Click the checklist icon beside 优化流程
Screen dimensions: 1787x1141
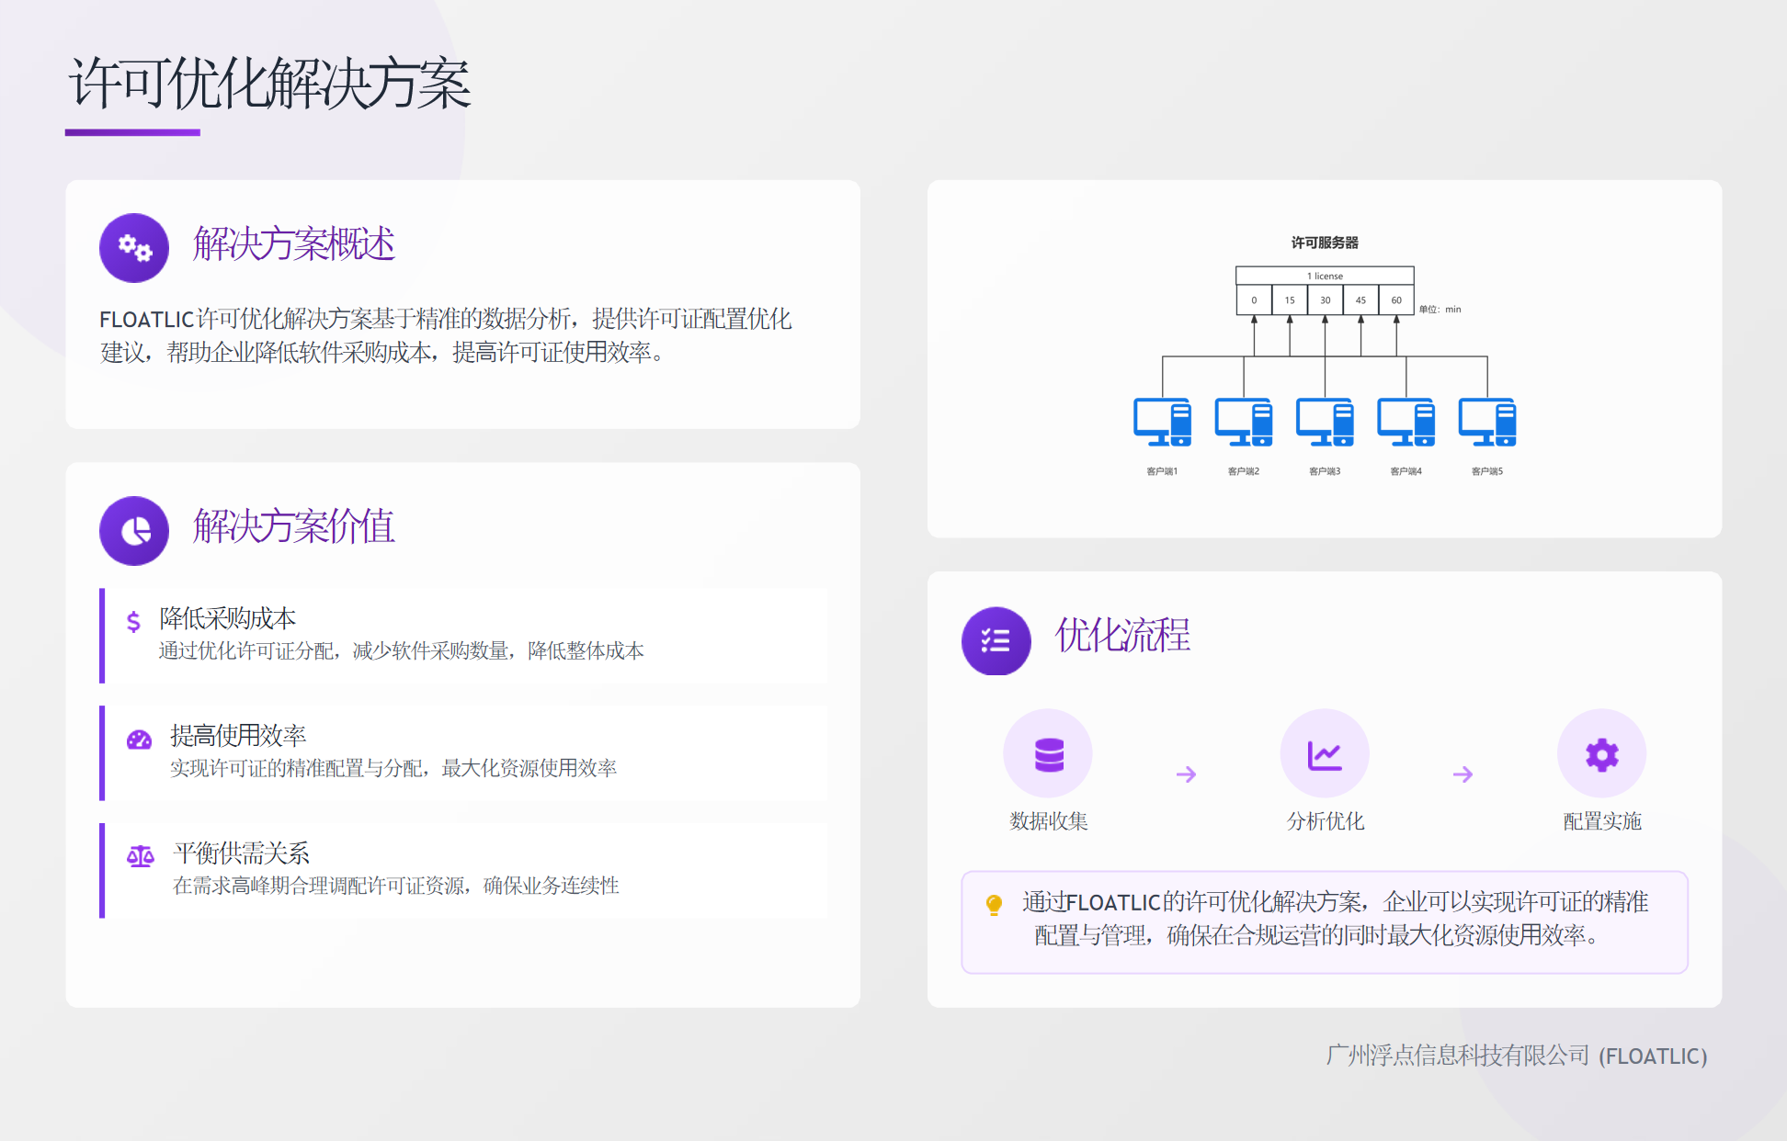(996, 641)
